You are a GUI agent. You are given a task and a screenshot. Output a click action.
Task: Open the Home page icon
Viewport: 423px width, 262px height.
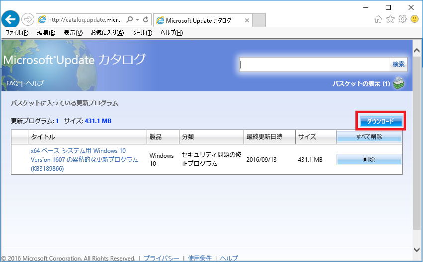378,19
